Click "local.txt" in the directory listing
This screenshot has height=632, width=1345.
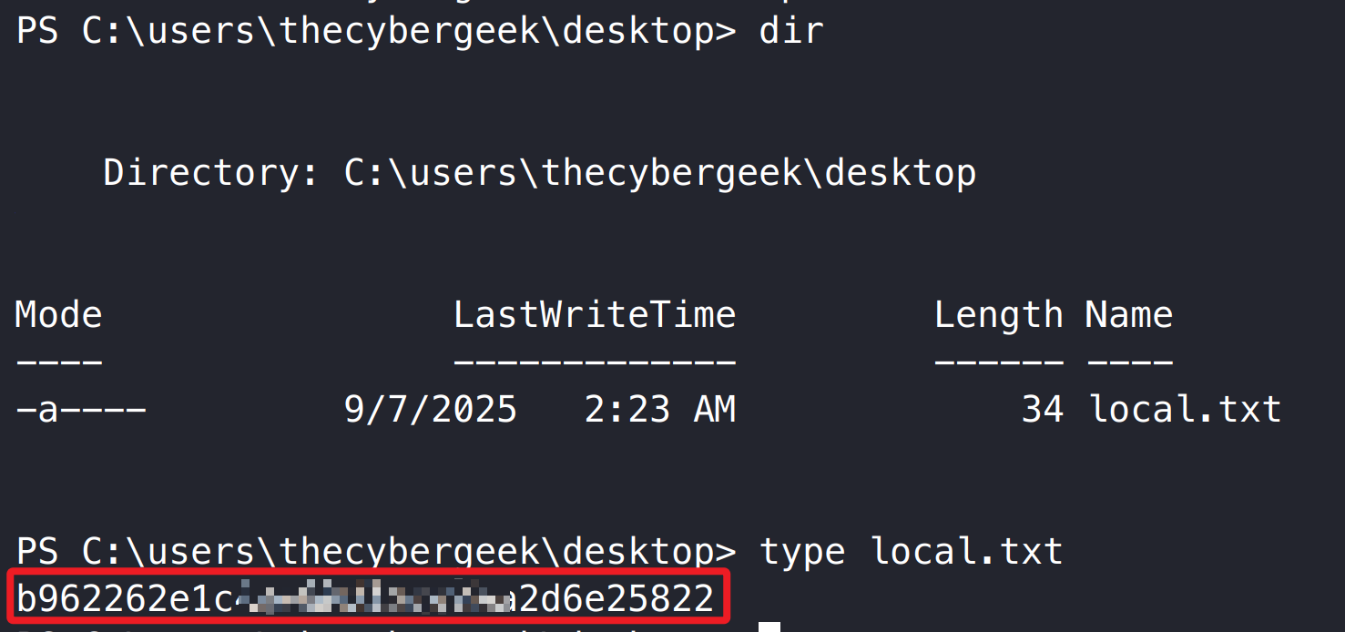point(1185,410)
